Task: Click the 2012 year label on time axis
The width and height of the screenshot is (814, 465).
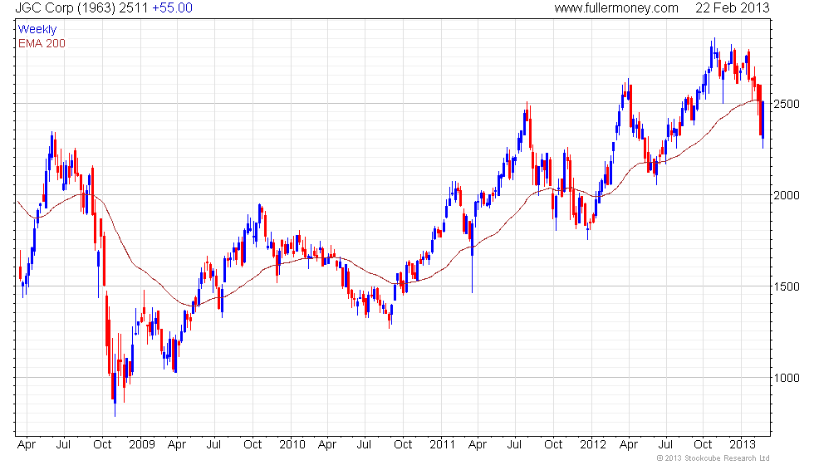Action: point(593,444)
